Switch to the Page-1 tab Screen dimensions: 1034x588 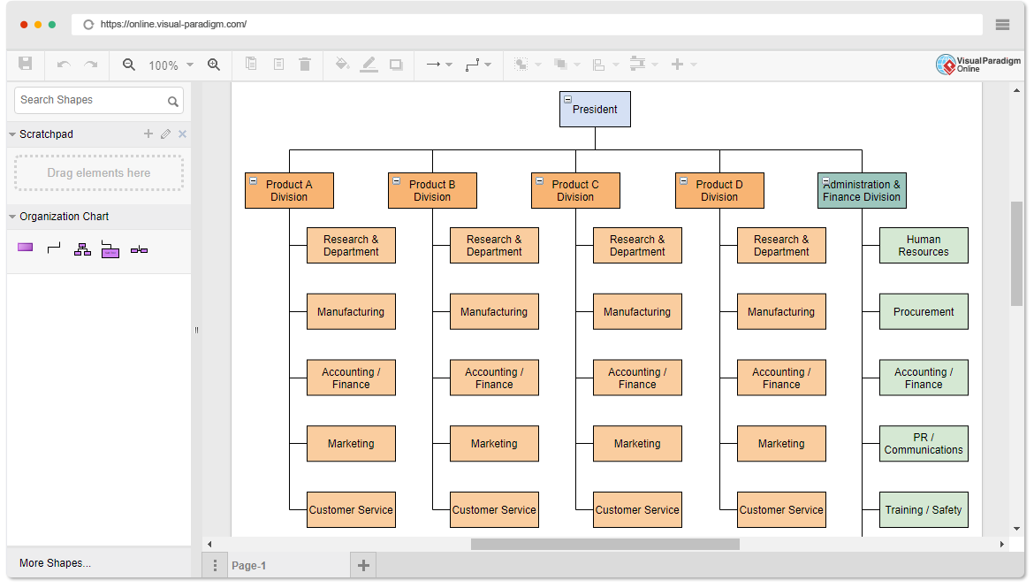click(x=248, y=566)
